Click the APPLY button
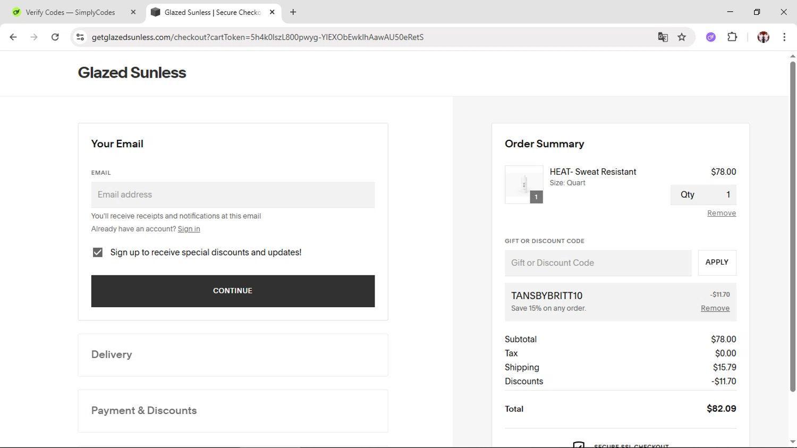The height and width of the screenshot is (448, 797). coord(717,263)
